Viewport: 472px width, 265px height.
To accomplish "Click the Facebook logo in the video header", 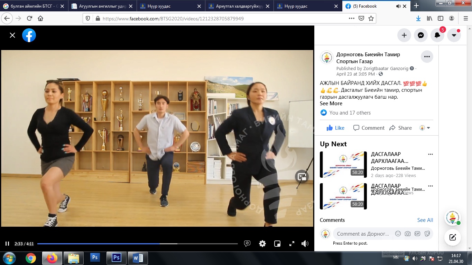I will [x=29, y=35].
